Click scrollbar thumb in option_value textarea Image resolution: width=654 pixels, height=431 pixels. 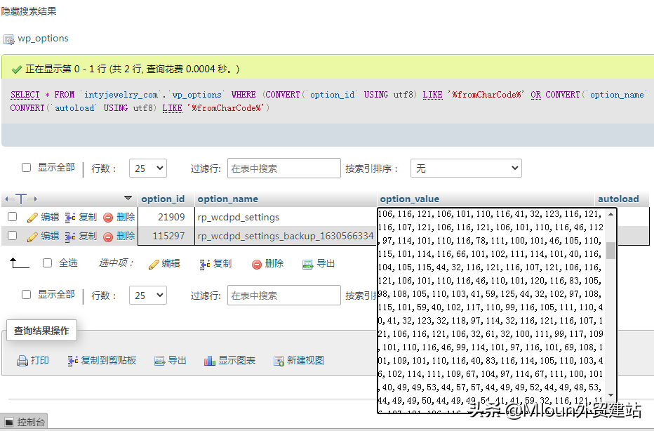[610, 251]
